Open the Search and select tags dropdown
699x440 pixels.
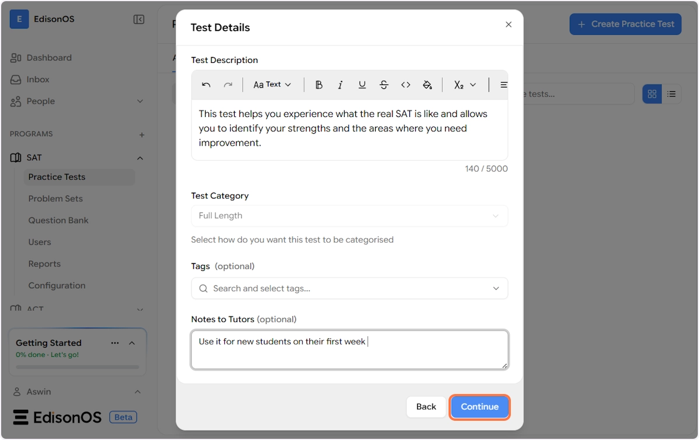click(349, 289)
